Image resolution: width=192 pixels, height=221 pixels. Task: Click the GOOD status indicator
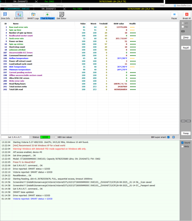click(45, 137)
